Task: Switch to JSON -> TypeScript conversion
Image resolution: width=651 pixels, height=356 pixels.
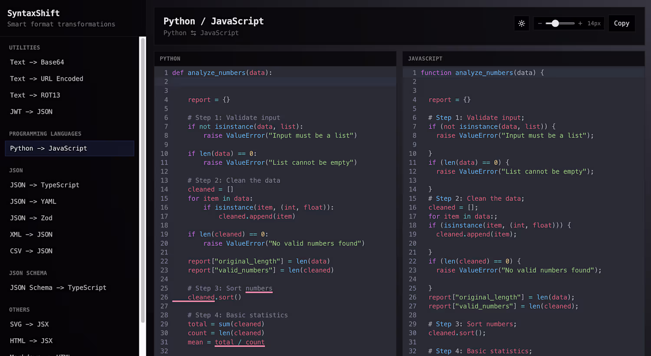Action: pos(45,185)
